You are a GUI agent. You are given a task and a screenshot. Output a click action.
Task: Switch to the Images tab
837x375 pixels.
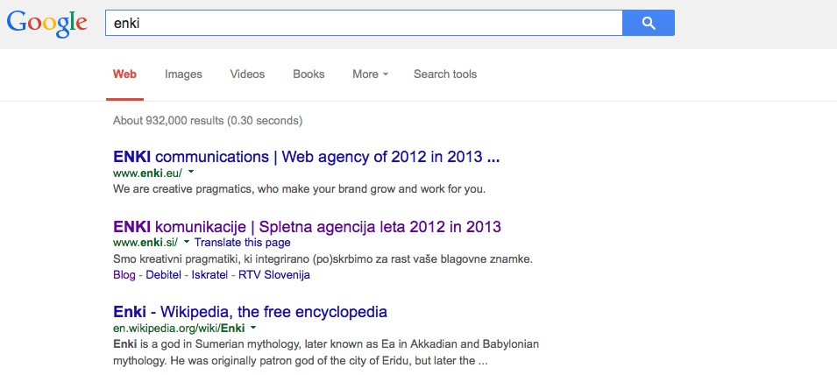coord(183,74)
